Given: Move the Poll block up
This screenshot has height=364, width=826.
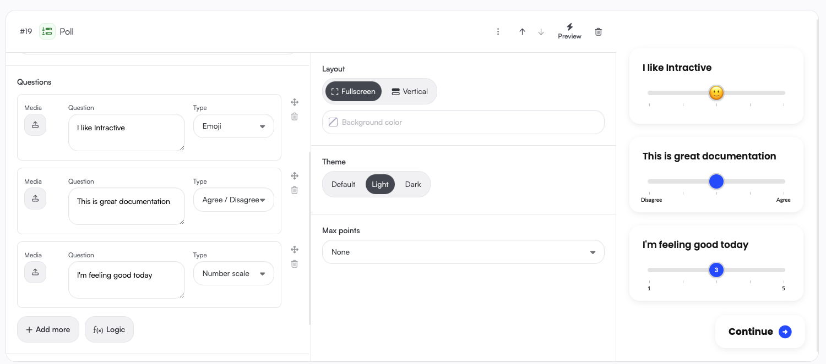Looking at the screenshot, I should 522,32.
